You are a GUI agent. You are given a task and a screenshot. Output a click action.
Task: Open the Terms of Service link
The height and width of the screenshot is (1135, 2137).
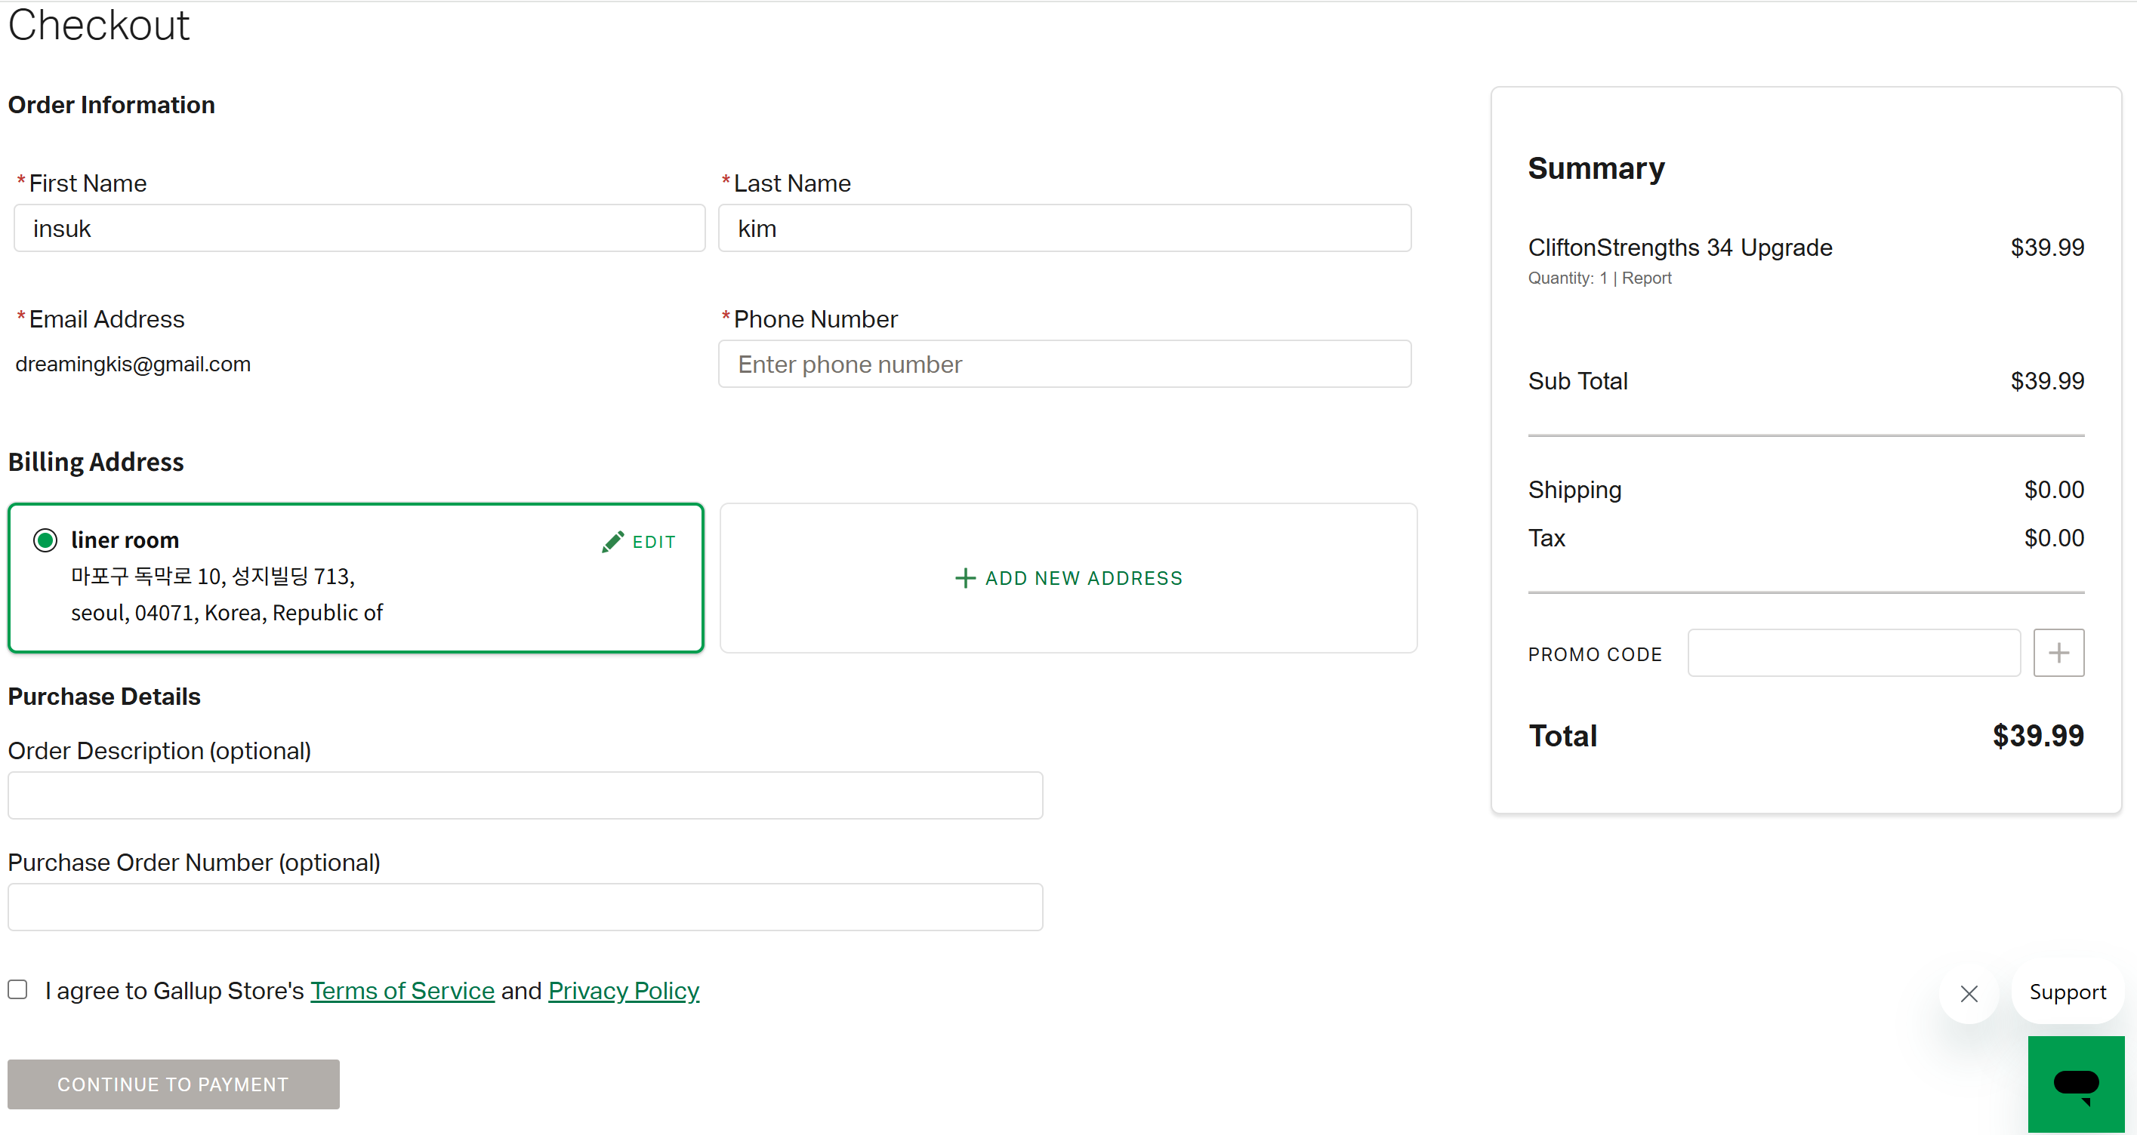tap(402, 991)
